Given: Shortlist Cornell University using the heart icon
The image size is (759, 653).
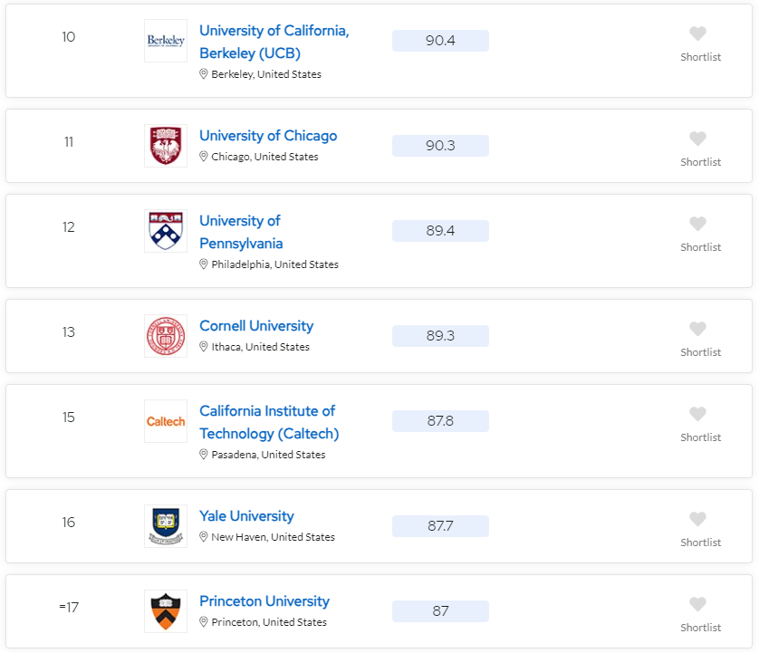Looking at the screenshot, I should pyautogui.click(x=698, y=329).
